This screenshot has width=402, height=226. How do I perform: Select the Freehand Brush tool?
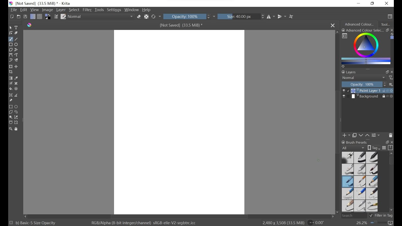[11, 39]
